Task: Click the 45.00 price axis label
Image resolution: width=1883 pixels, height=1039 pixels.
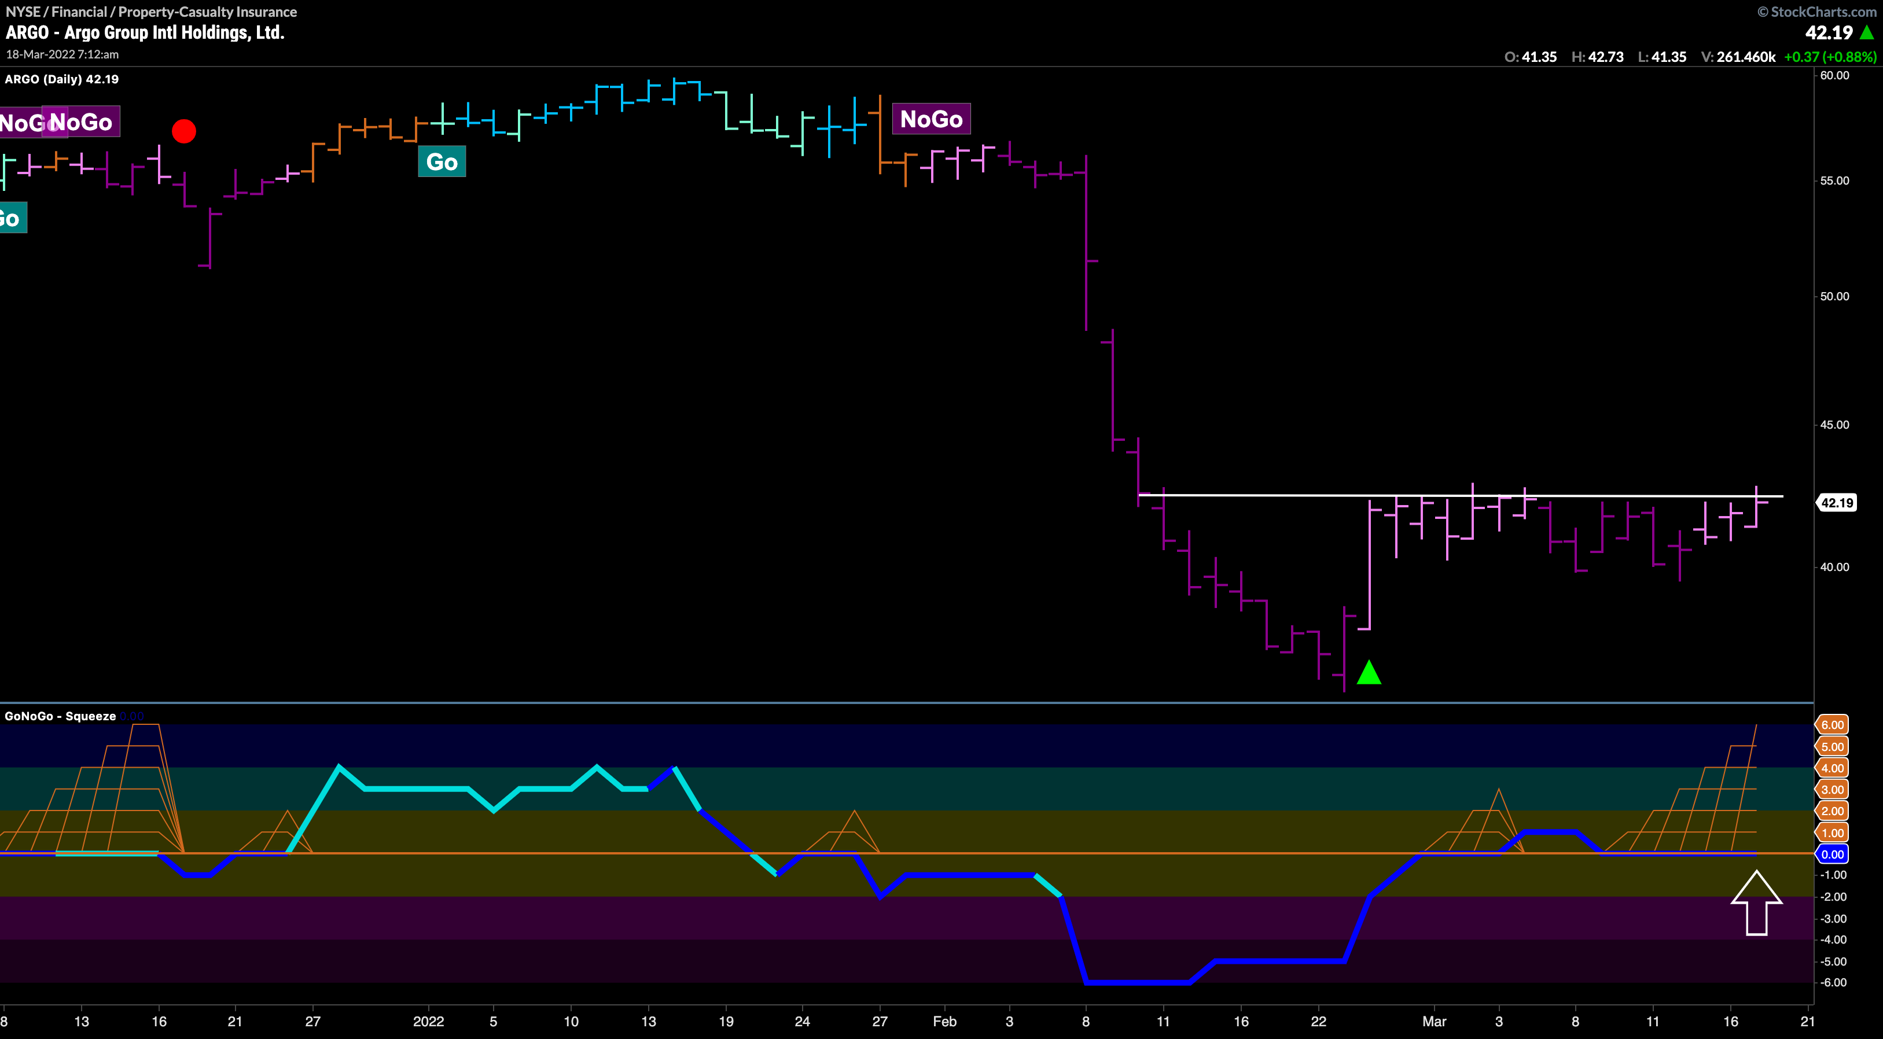Action: coord(1835,425)
